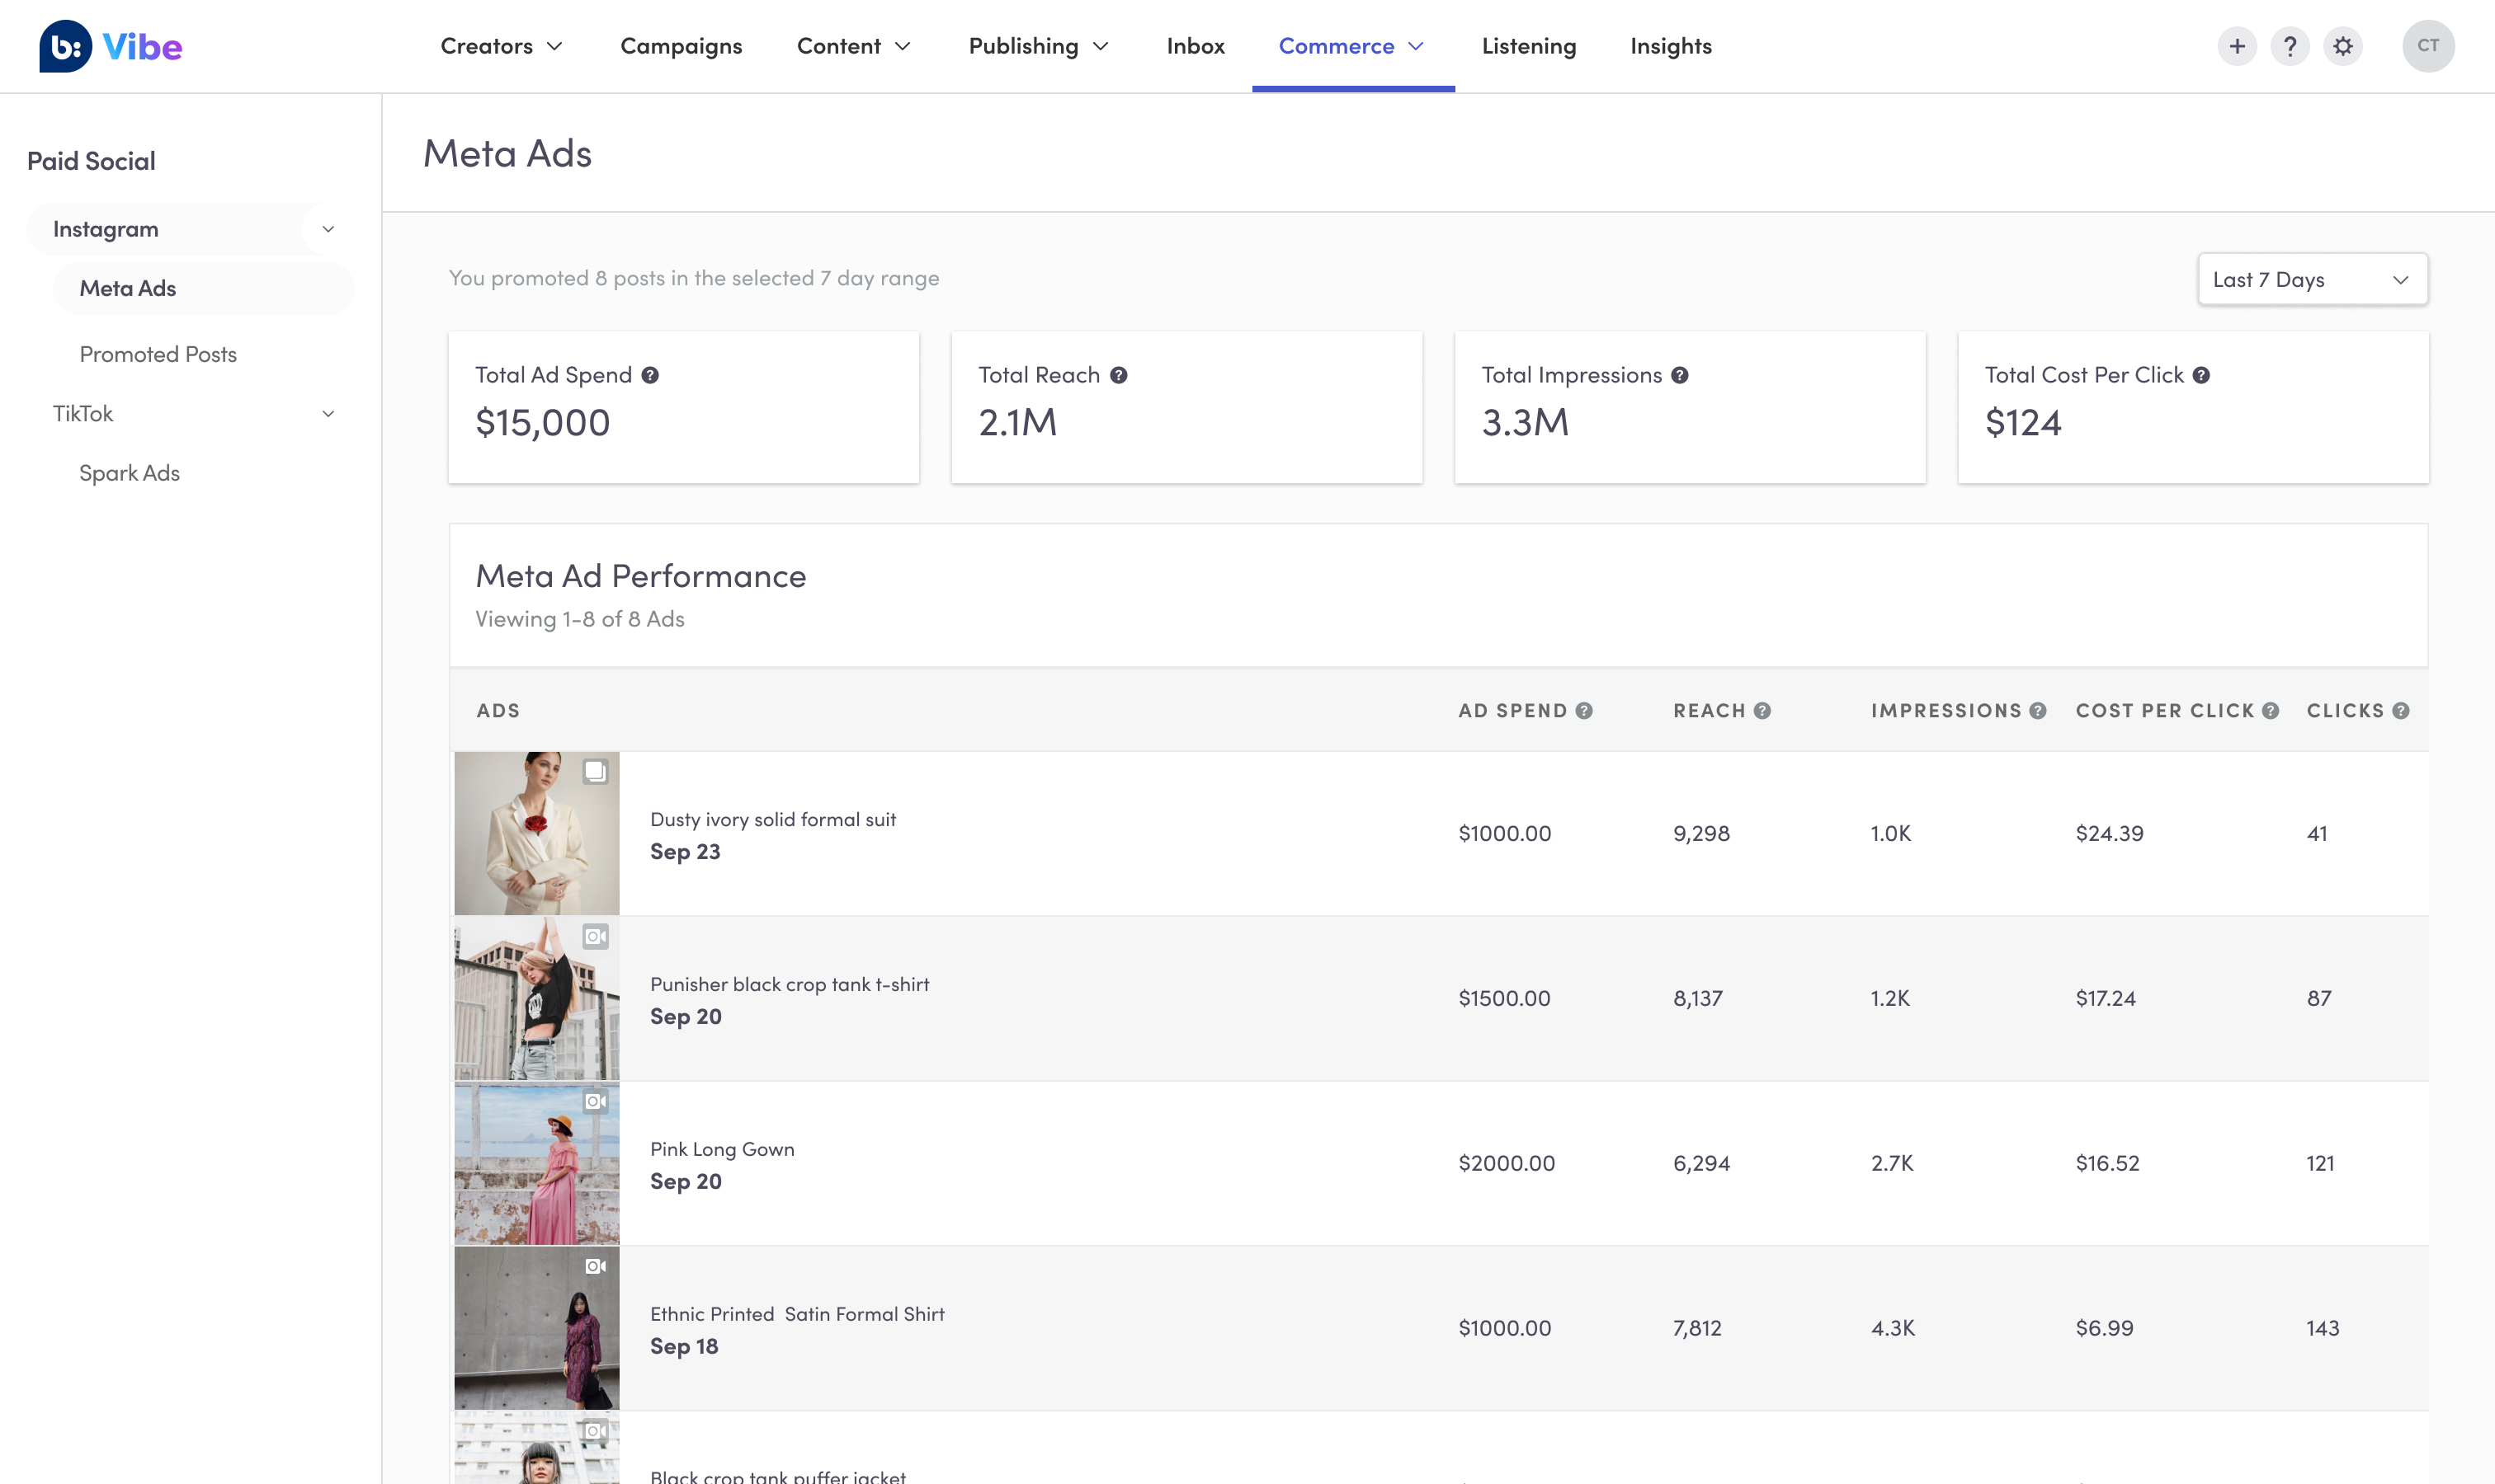Click the Total Reach info icon
This screenshot has height=1484, width=2495.
(1119, 375)
